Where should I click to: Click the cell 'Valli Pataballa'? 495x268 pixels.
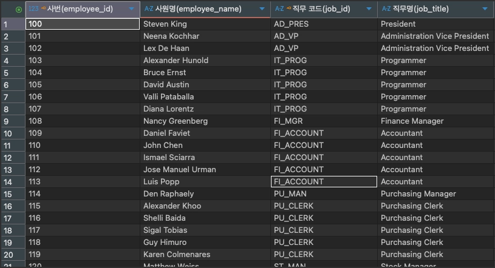click(x=205, y=97)
